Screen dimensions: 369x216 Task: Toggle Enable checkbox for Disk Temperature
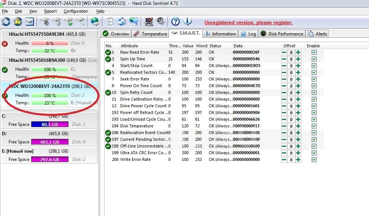click(x=314, y=126)
